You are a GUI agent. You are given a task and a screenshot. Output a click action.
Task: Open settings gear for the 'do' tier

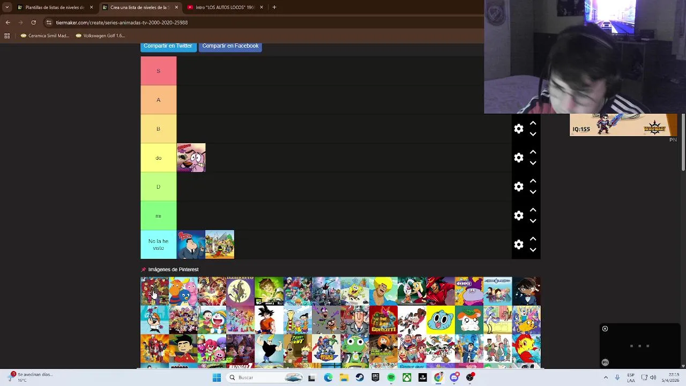tap(518, 158)
